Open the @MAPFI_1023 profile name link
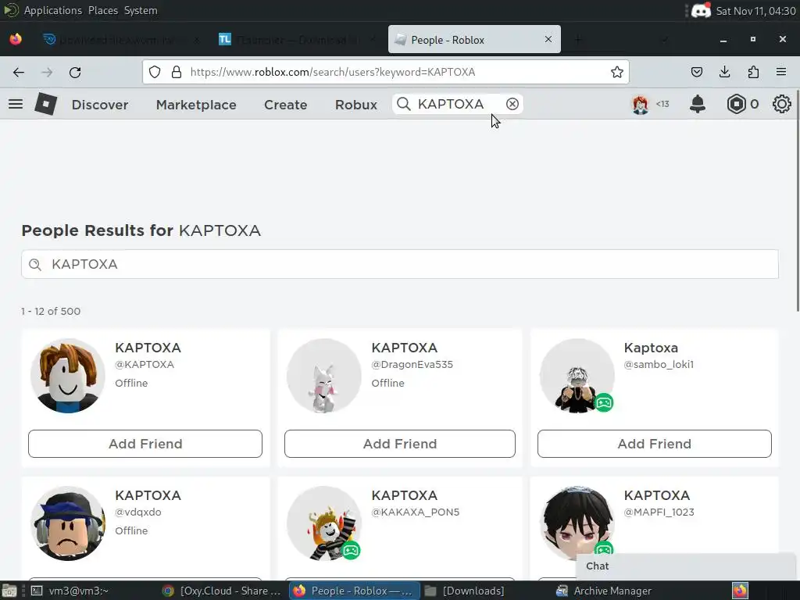 [657, 495]
